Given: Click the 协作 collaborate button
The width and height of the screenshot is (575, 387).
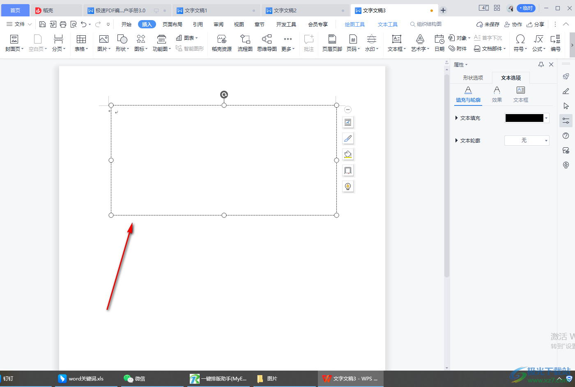Looking at the screenshot, I should click(x=513, y=24).
